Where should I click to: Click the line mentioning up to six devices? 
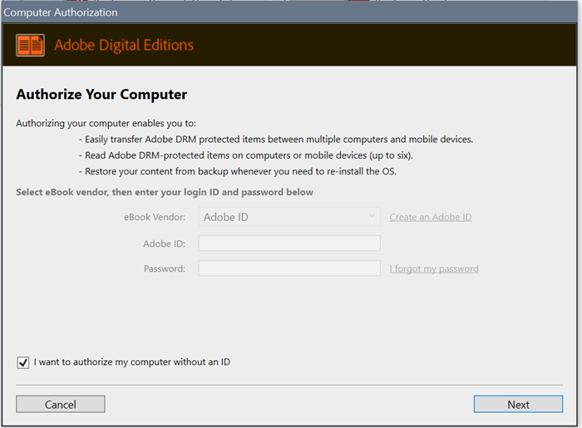pos(246,155)
